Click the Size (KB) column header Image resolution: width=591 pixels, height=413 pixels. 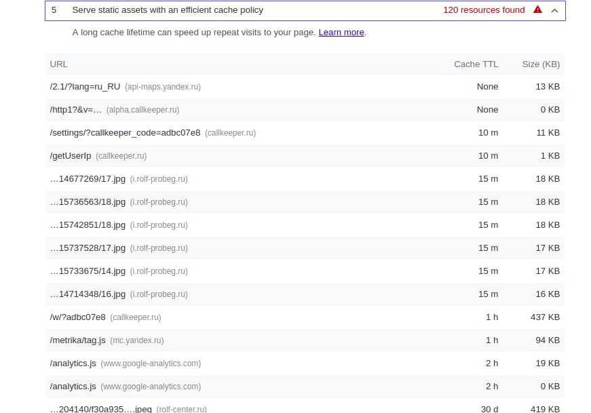click(x=541, y=64)
